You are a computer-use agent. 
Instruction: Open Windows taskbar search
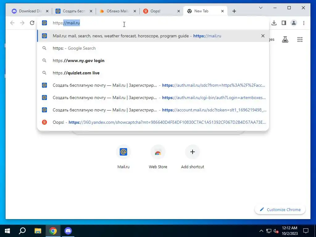[x=22, y=231]
